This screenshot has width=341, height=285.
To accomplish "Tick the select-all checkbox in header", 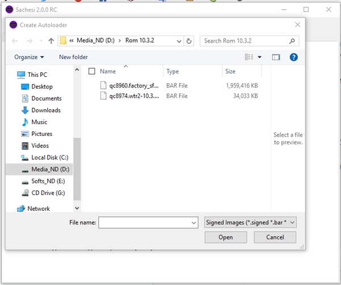I will (92, 72).
